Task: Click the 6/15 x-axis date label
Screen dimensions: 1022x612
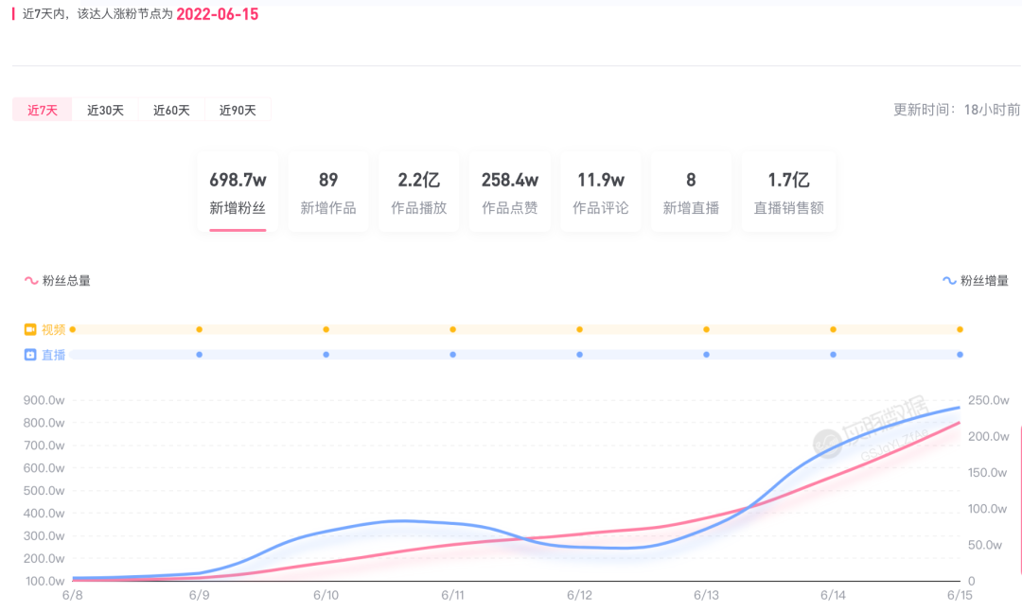Action: 960,595
